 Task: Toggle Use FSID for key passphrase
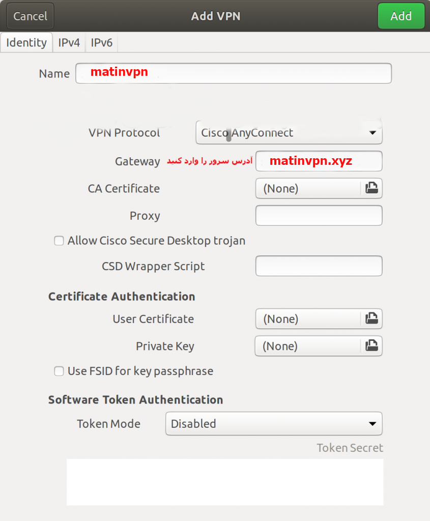(x=59, y=371)
